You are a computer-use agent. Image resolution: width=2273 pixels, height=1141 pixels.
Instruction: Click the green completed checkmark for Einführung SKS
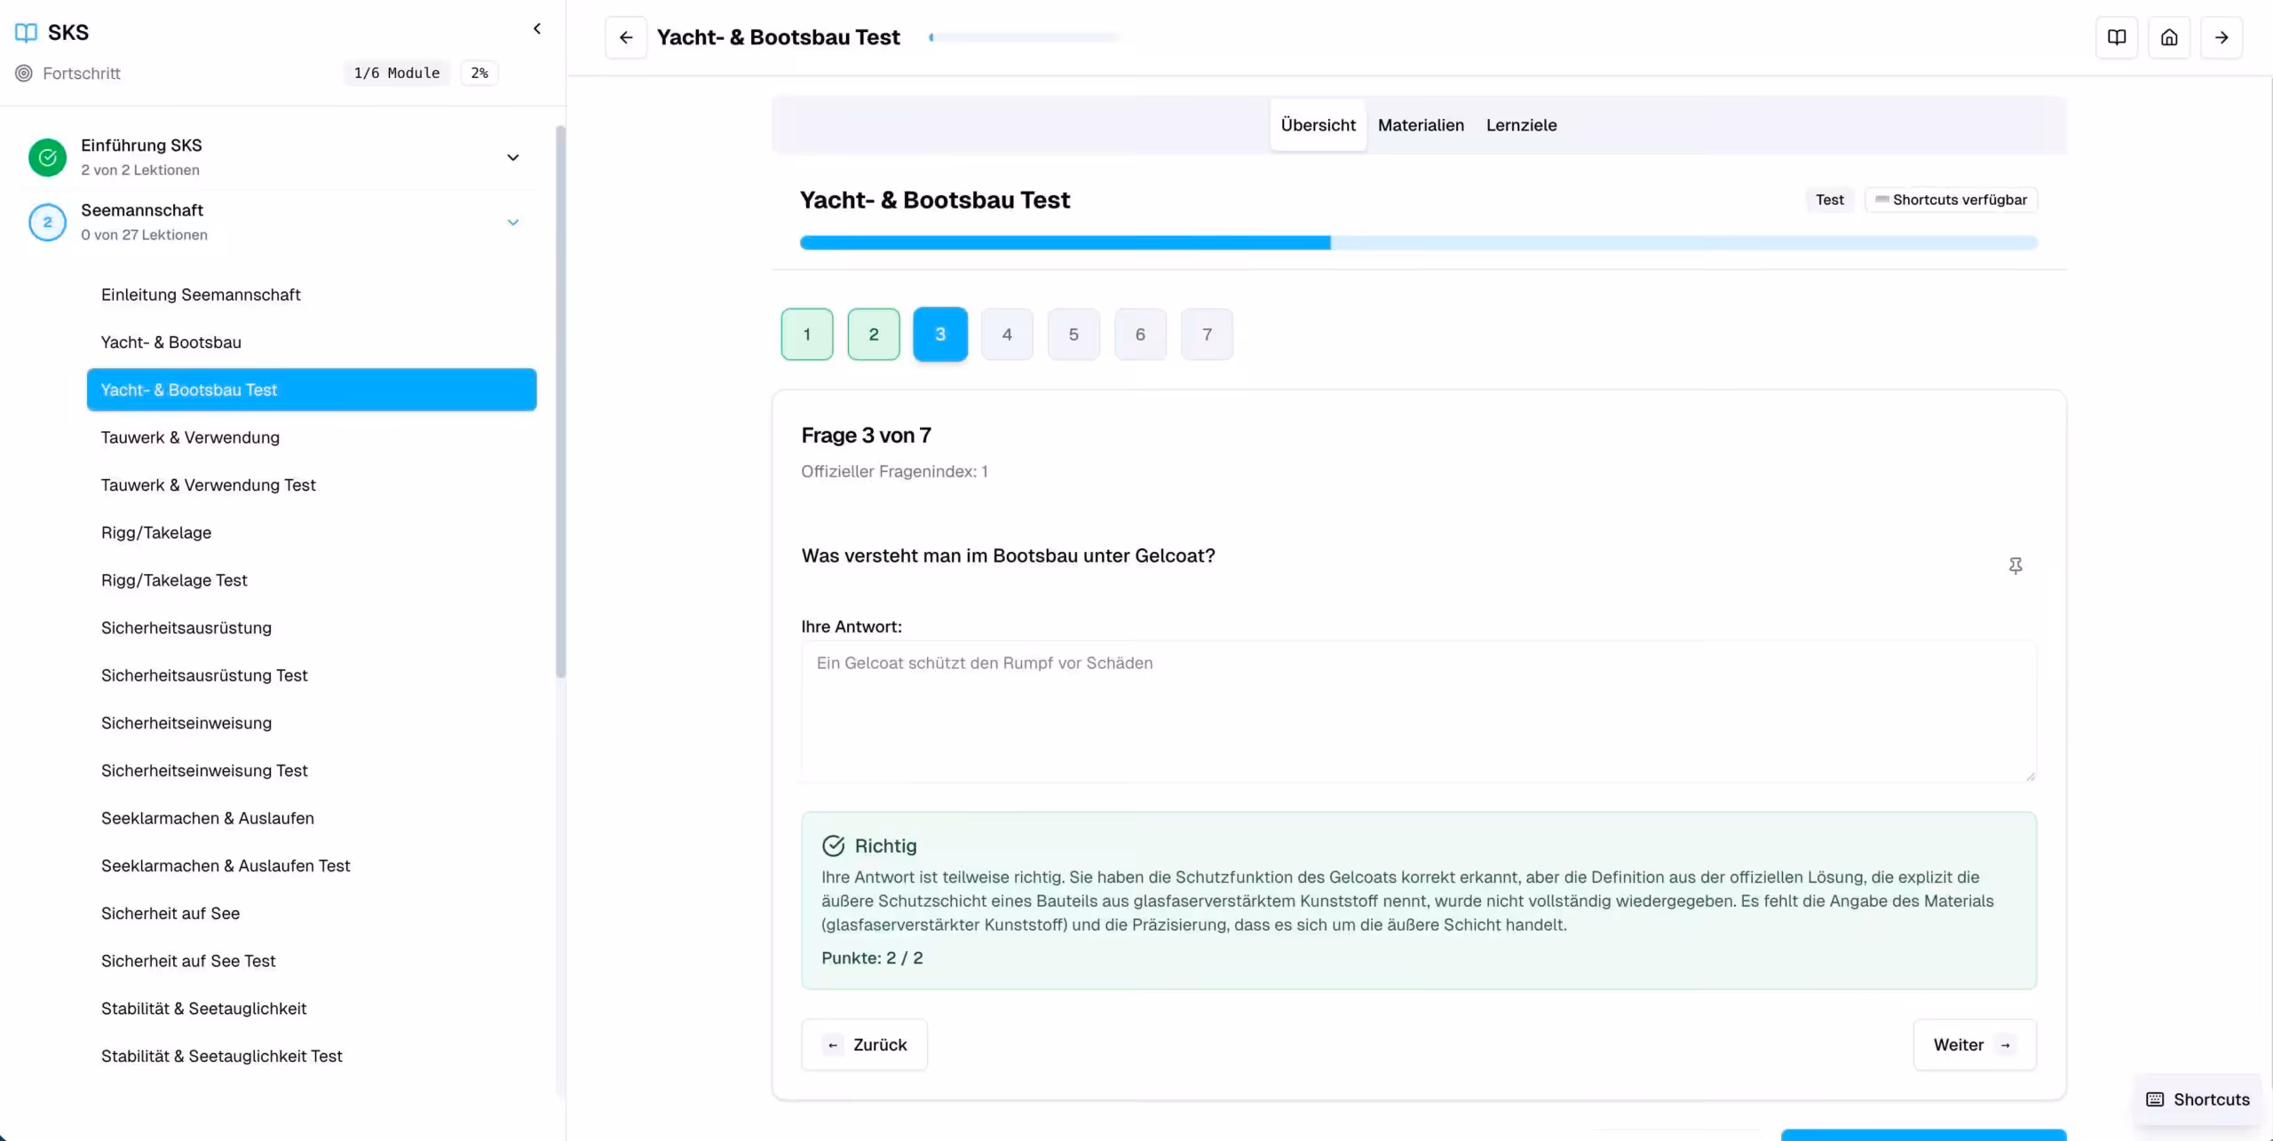[x=48, y=157]
